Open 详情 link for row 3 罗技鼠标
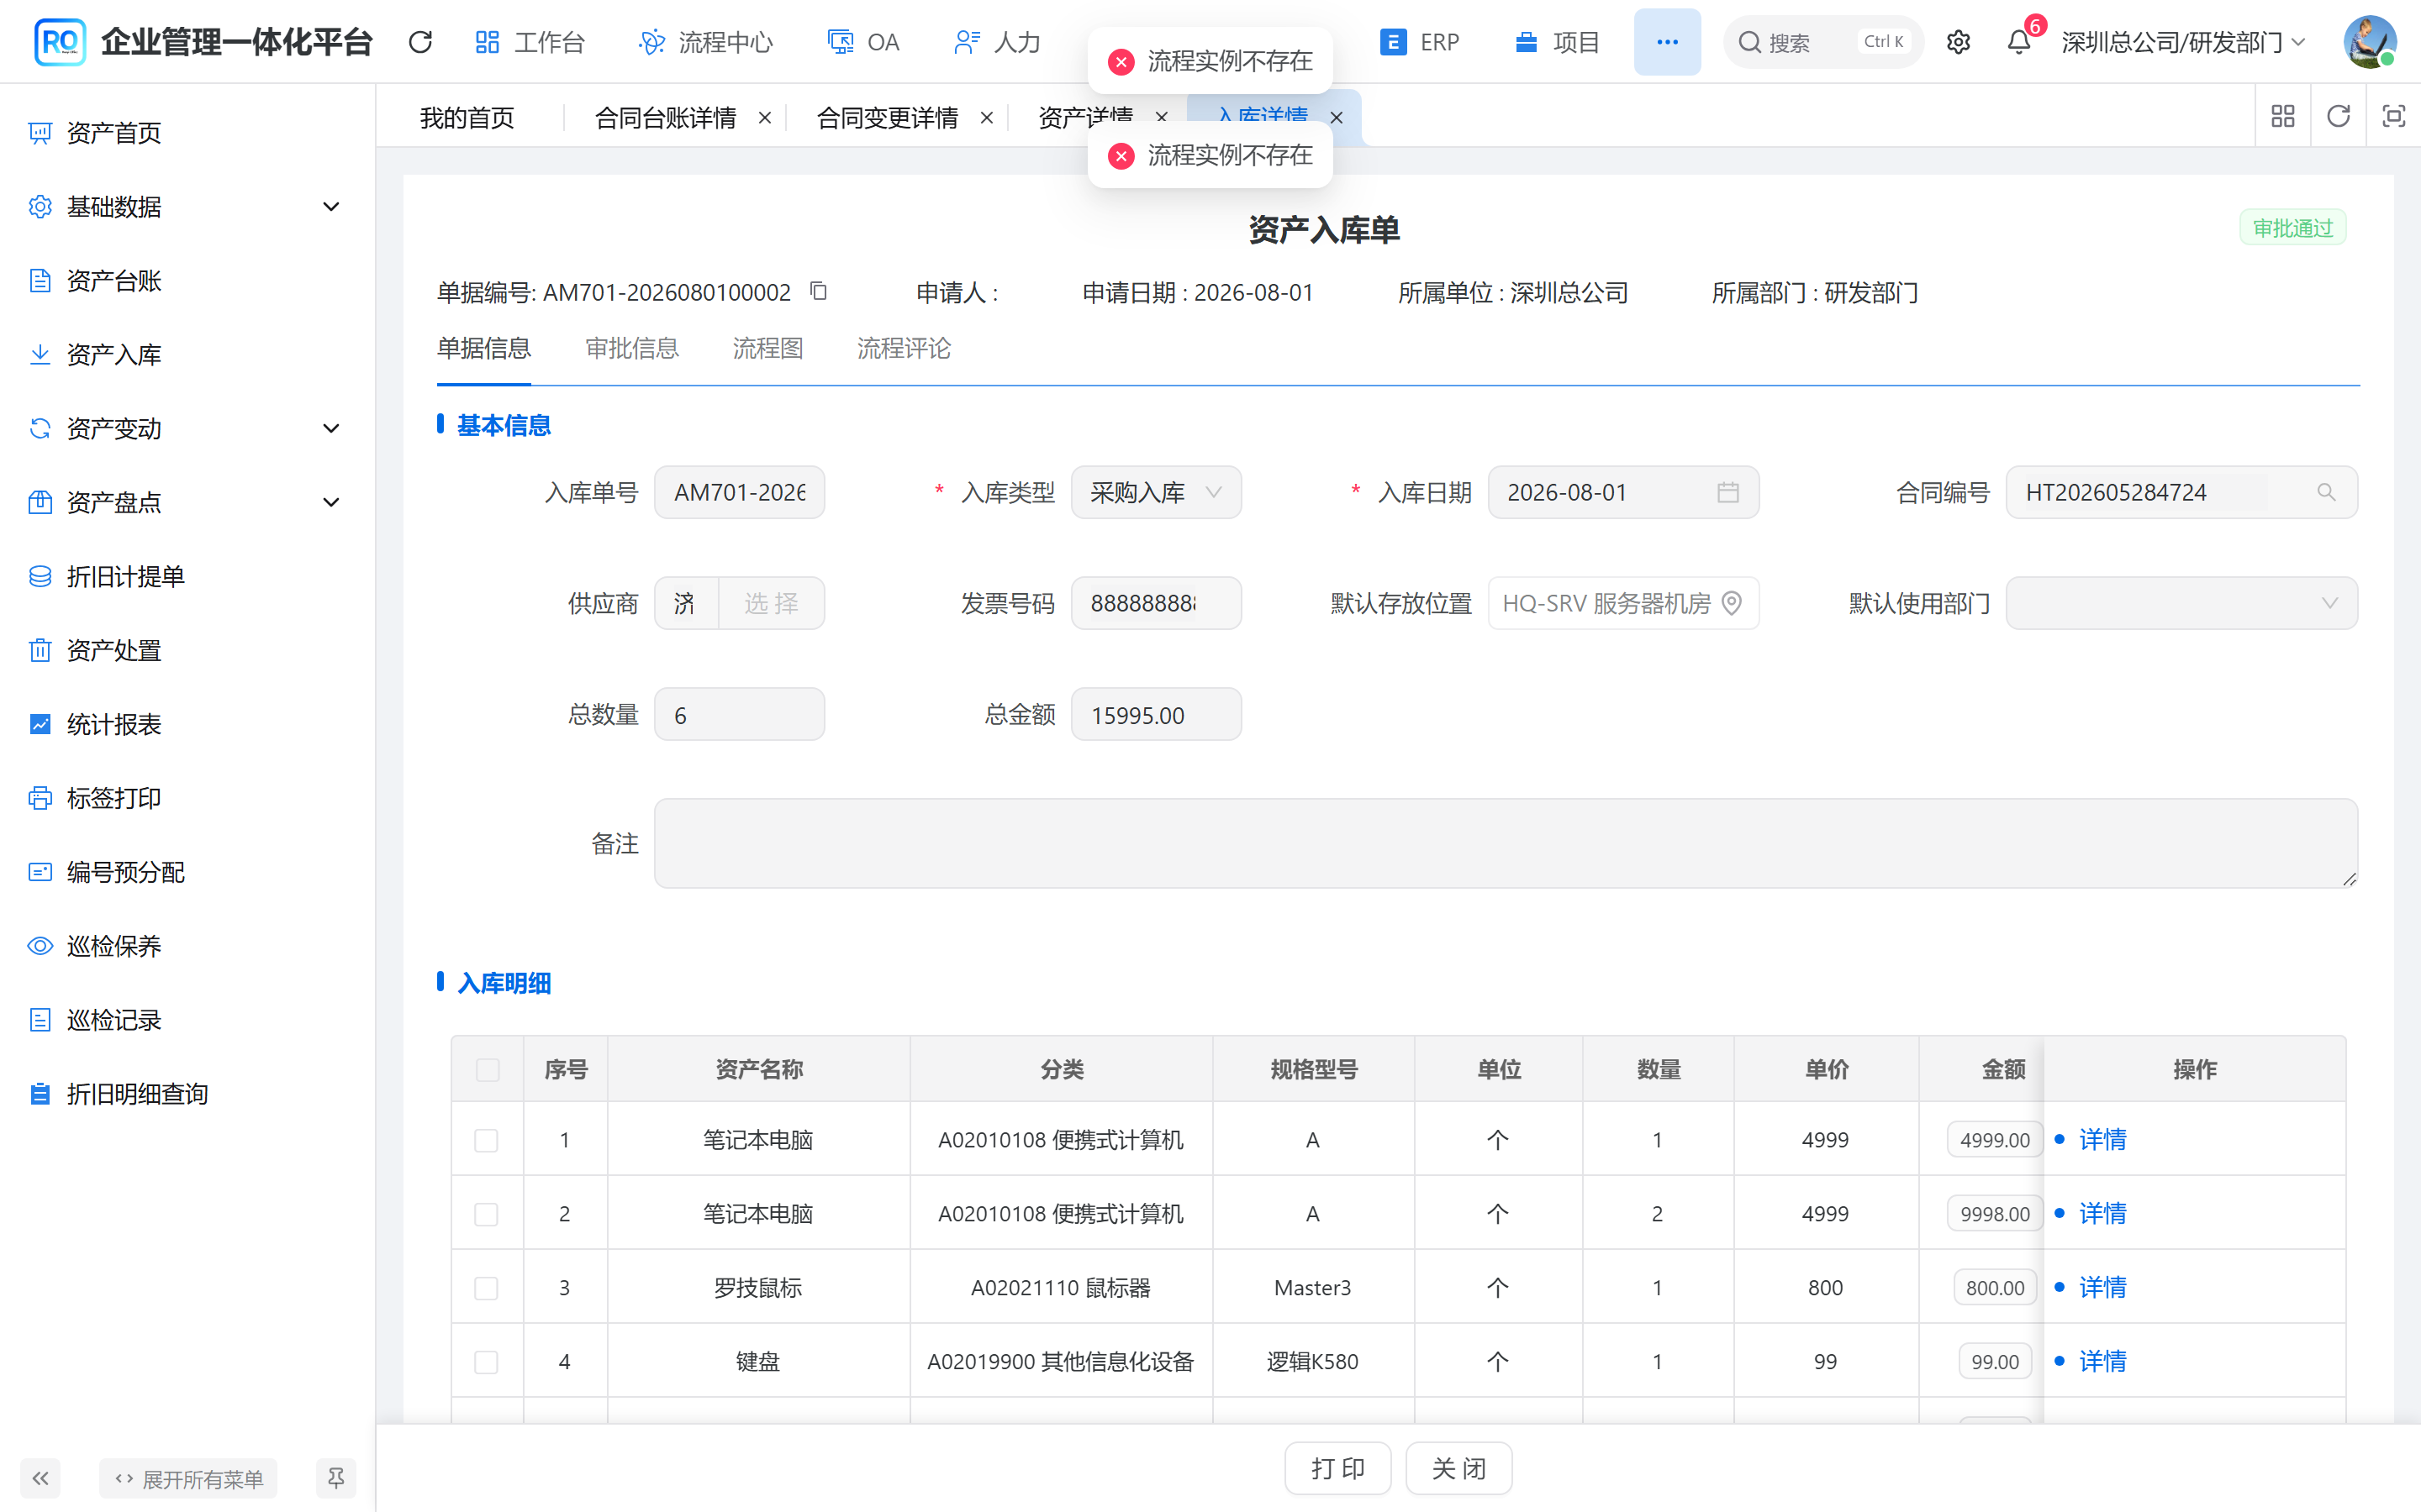Image resolution: width=2421 pixels, height=1512 pixels. pos(2102,1288)
